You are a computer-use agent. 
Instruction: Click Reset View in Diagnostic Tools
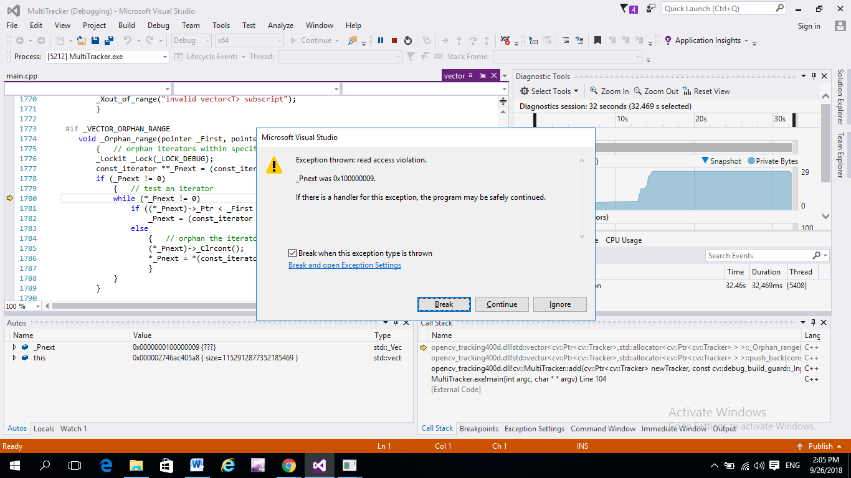(x=706, y=91)
